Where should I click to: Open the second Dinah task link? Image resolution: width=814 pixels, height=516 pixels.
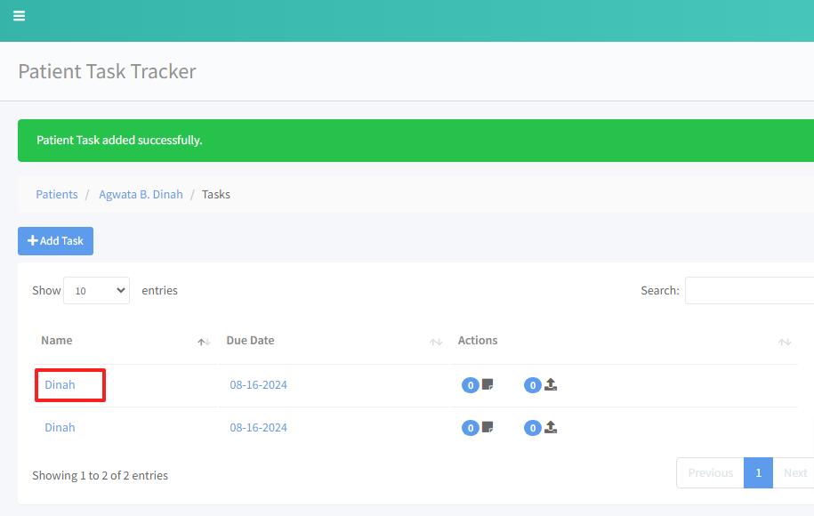pos(60,428)
